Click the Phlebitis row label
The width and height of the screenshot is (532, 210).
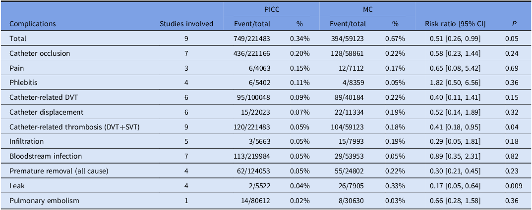23,83
